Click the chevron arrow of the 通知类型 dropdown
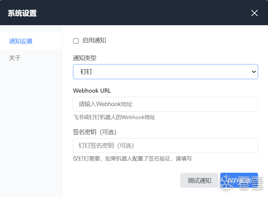 point(254,72)
